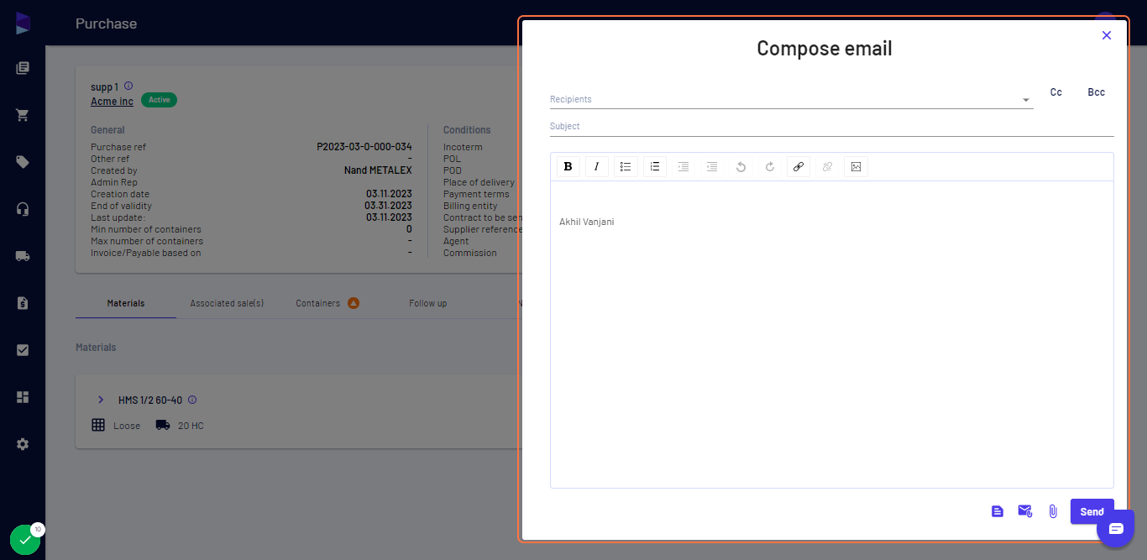The height and width of the screenshot is (560, 1147).
Task: Switch to the Follow up tab
Action: click(428, 303)
